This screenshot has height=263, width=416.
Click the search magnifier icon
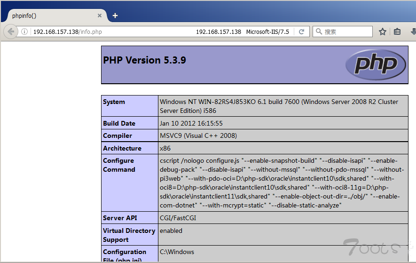coord(319,32)
